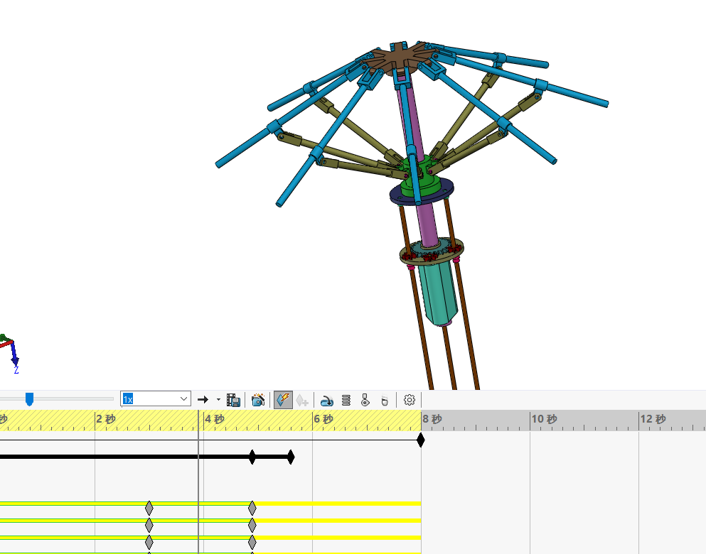Click the Spring icon
The height and width of the screenshot is (554, 706).
point(346,400)
